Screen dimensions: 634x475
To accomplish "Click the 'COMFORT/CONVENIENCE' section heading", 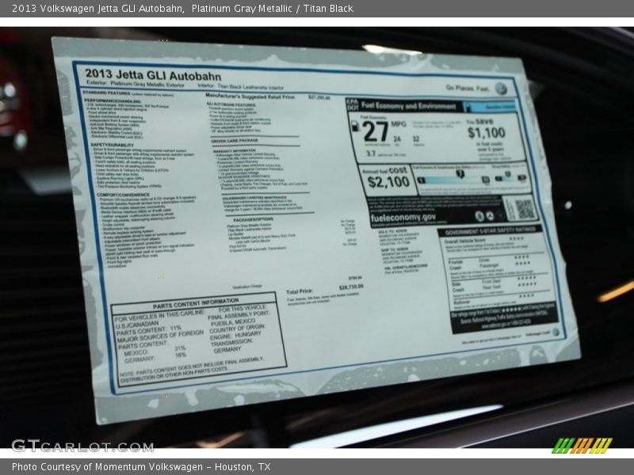I will pos(123,195).
